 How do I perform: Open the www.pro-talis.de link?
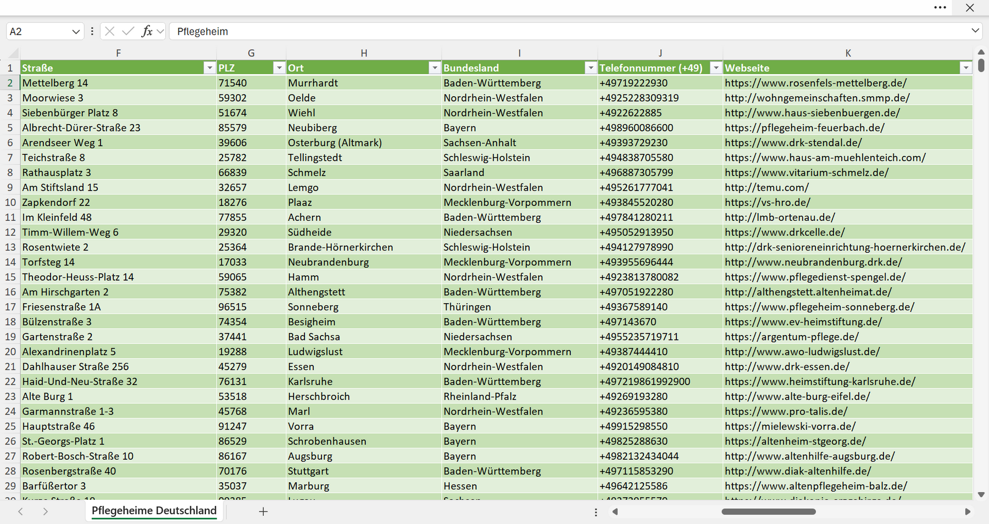click(x=786, y=411)
